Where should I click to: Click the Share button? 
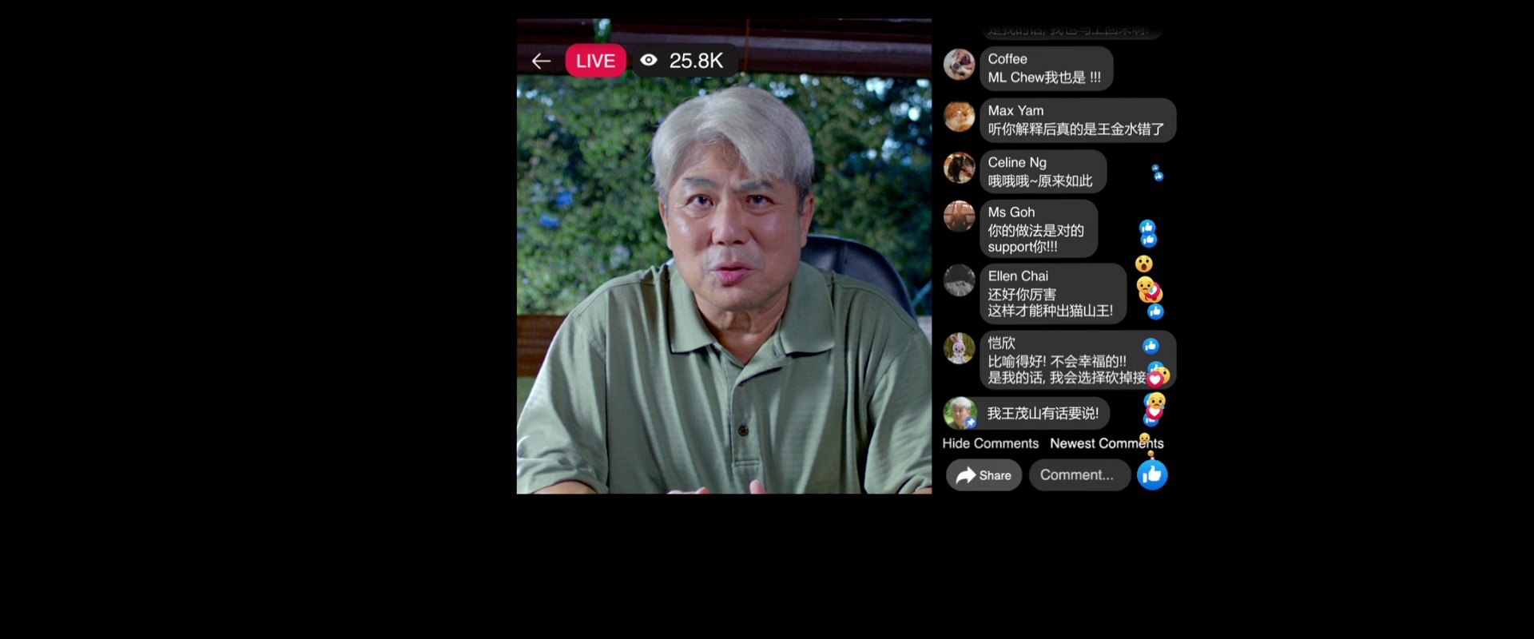984,475
